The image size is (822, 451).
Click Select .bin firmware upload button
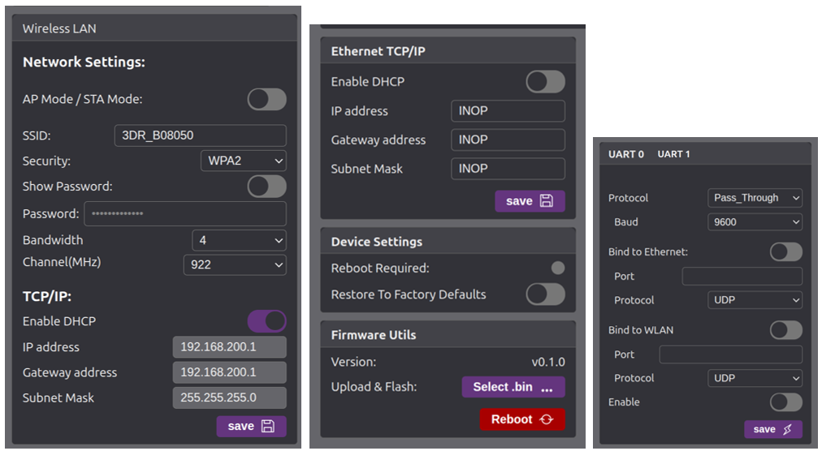(x=513, y=387)
